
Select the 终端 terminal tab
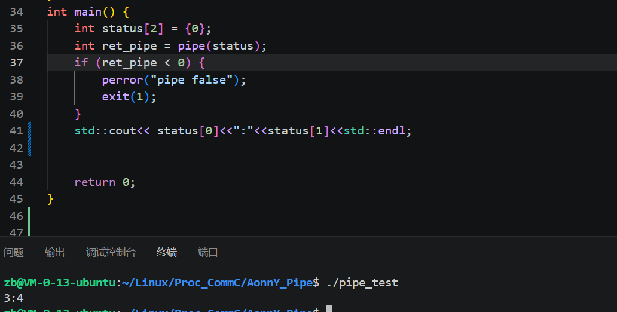(x=167, y=252)
